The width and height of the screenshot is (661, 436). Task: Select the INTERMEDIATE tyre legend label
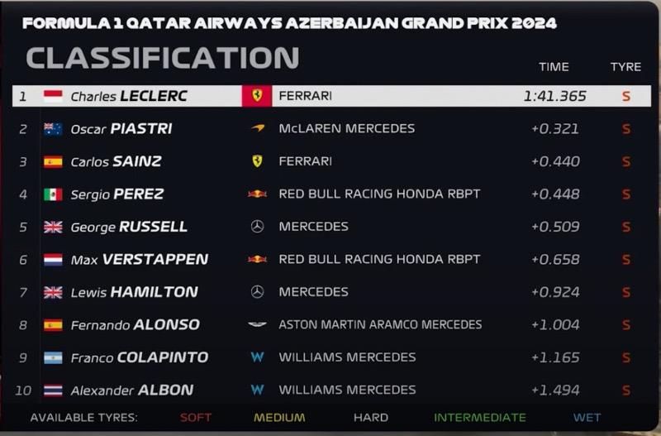[x=480, y=418]
